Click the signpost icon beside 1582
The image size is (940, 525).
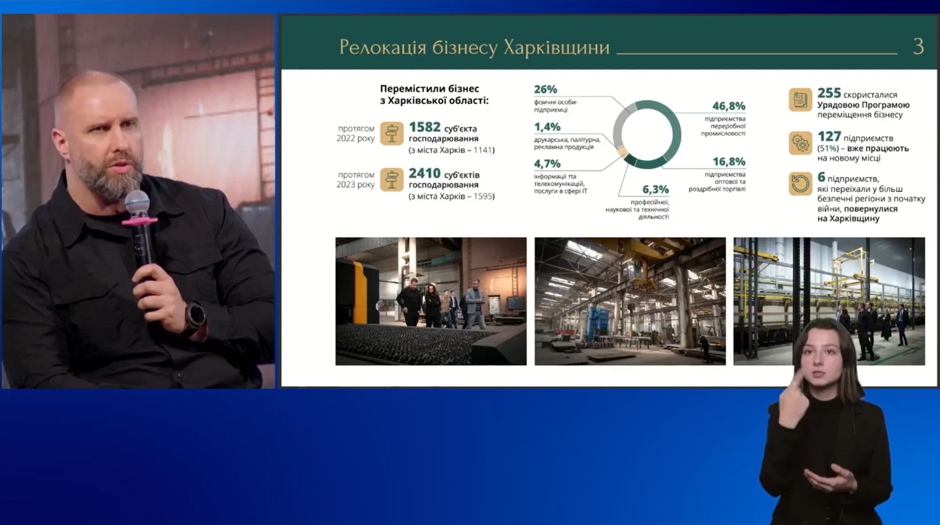[392, 133]
